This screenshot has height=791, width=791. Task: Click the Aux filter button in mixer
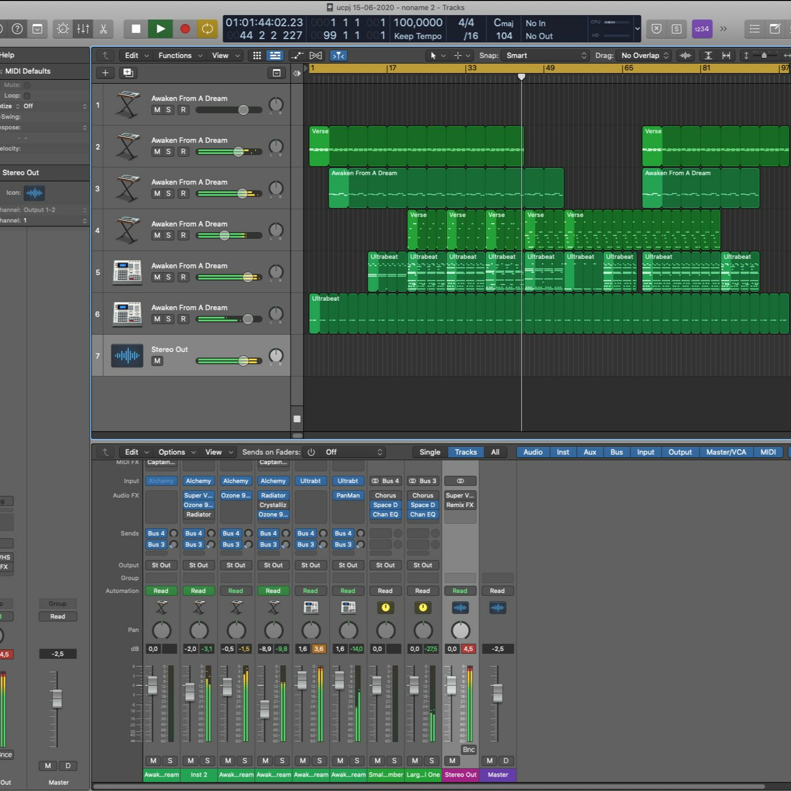[590, 452]
